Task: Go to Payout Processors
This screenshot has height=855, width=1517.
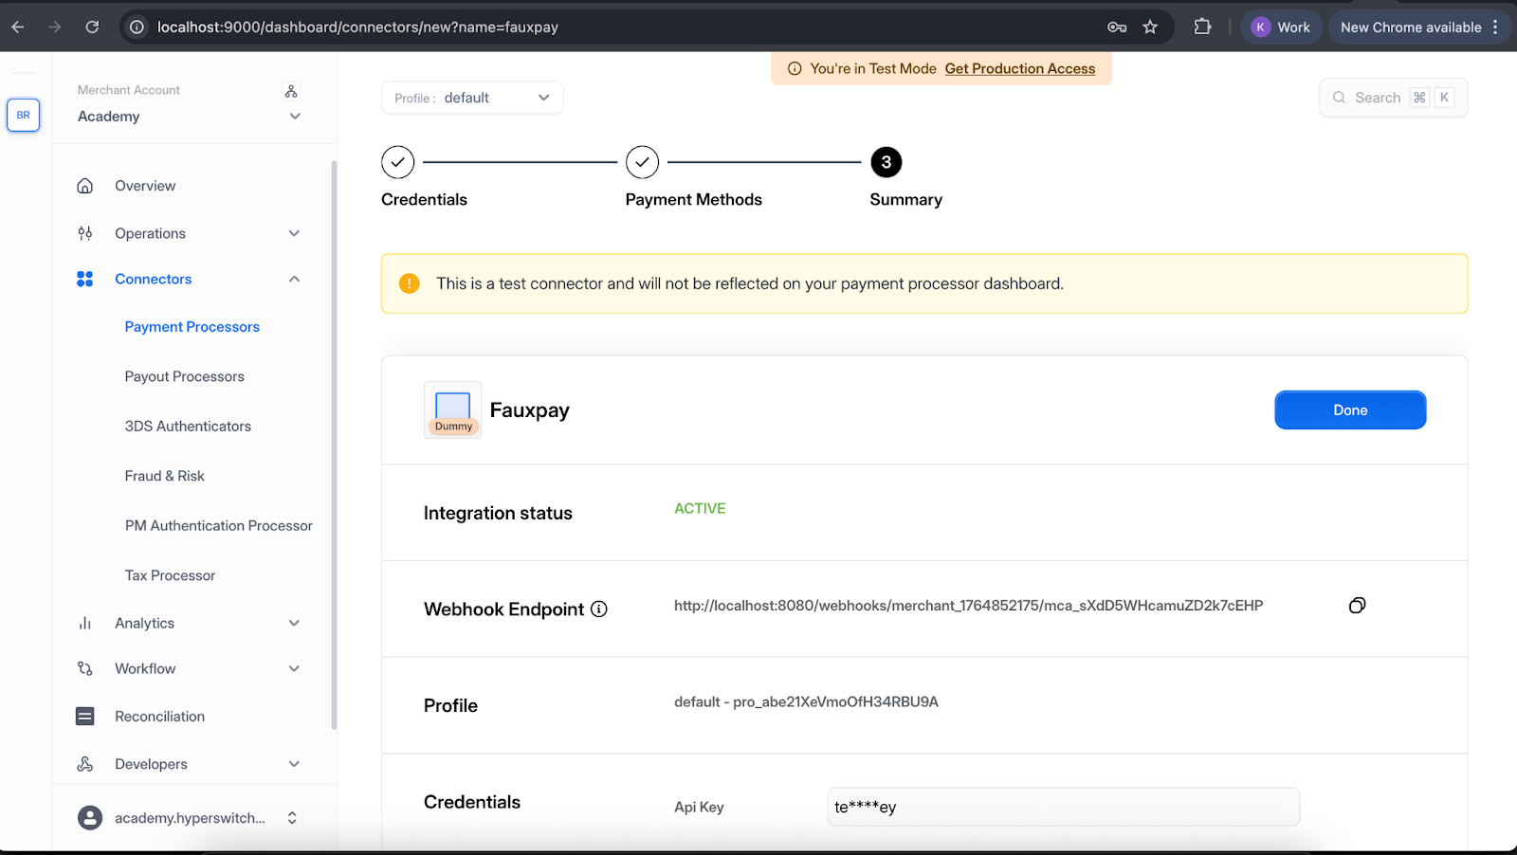Action: [x=184, y=376]
